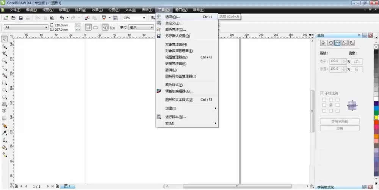Select the center anchor point radio button
The image size is (379, 190).
(331, 105)
